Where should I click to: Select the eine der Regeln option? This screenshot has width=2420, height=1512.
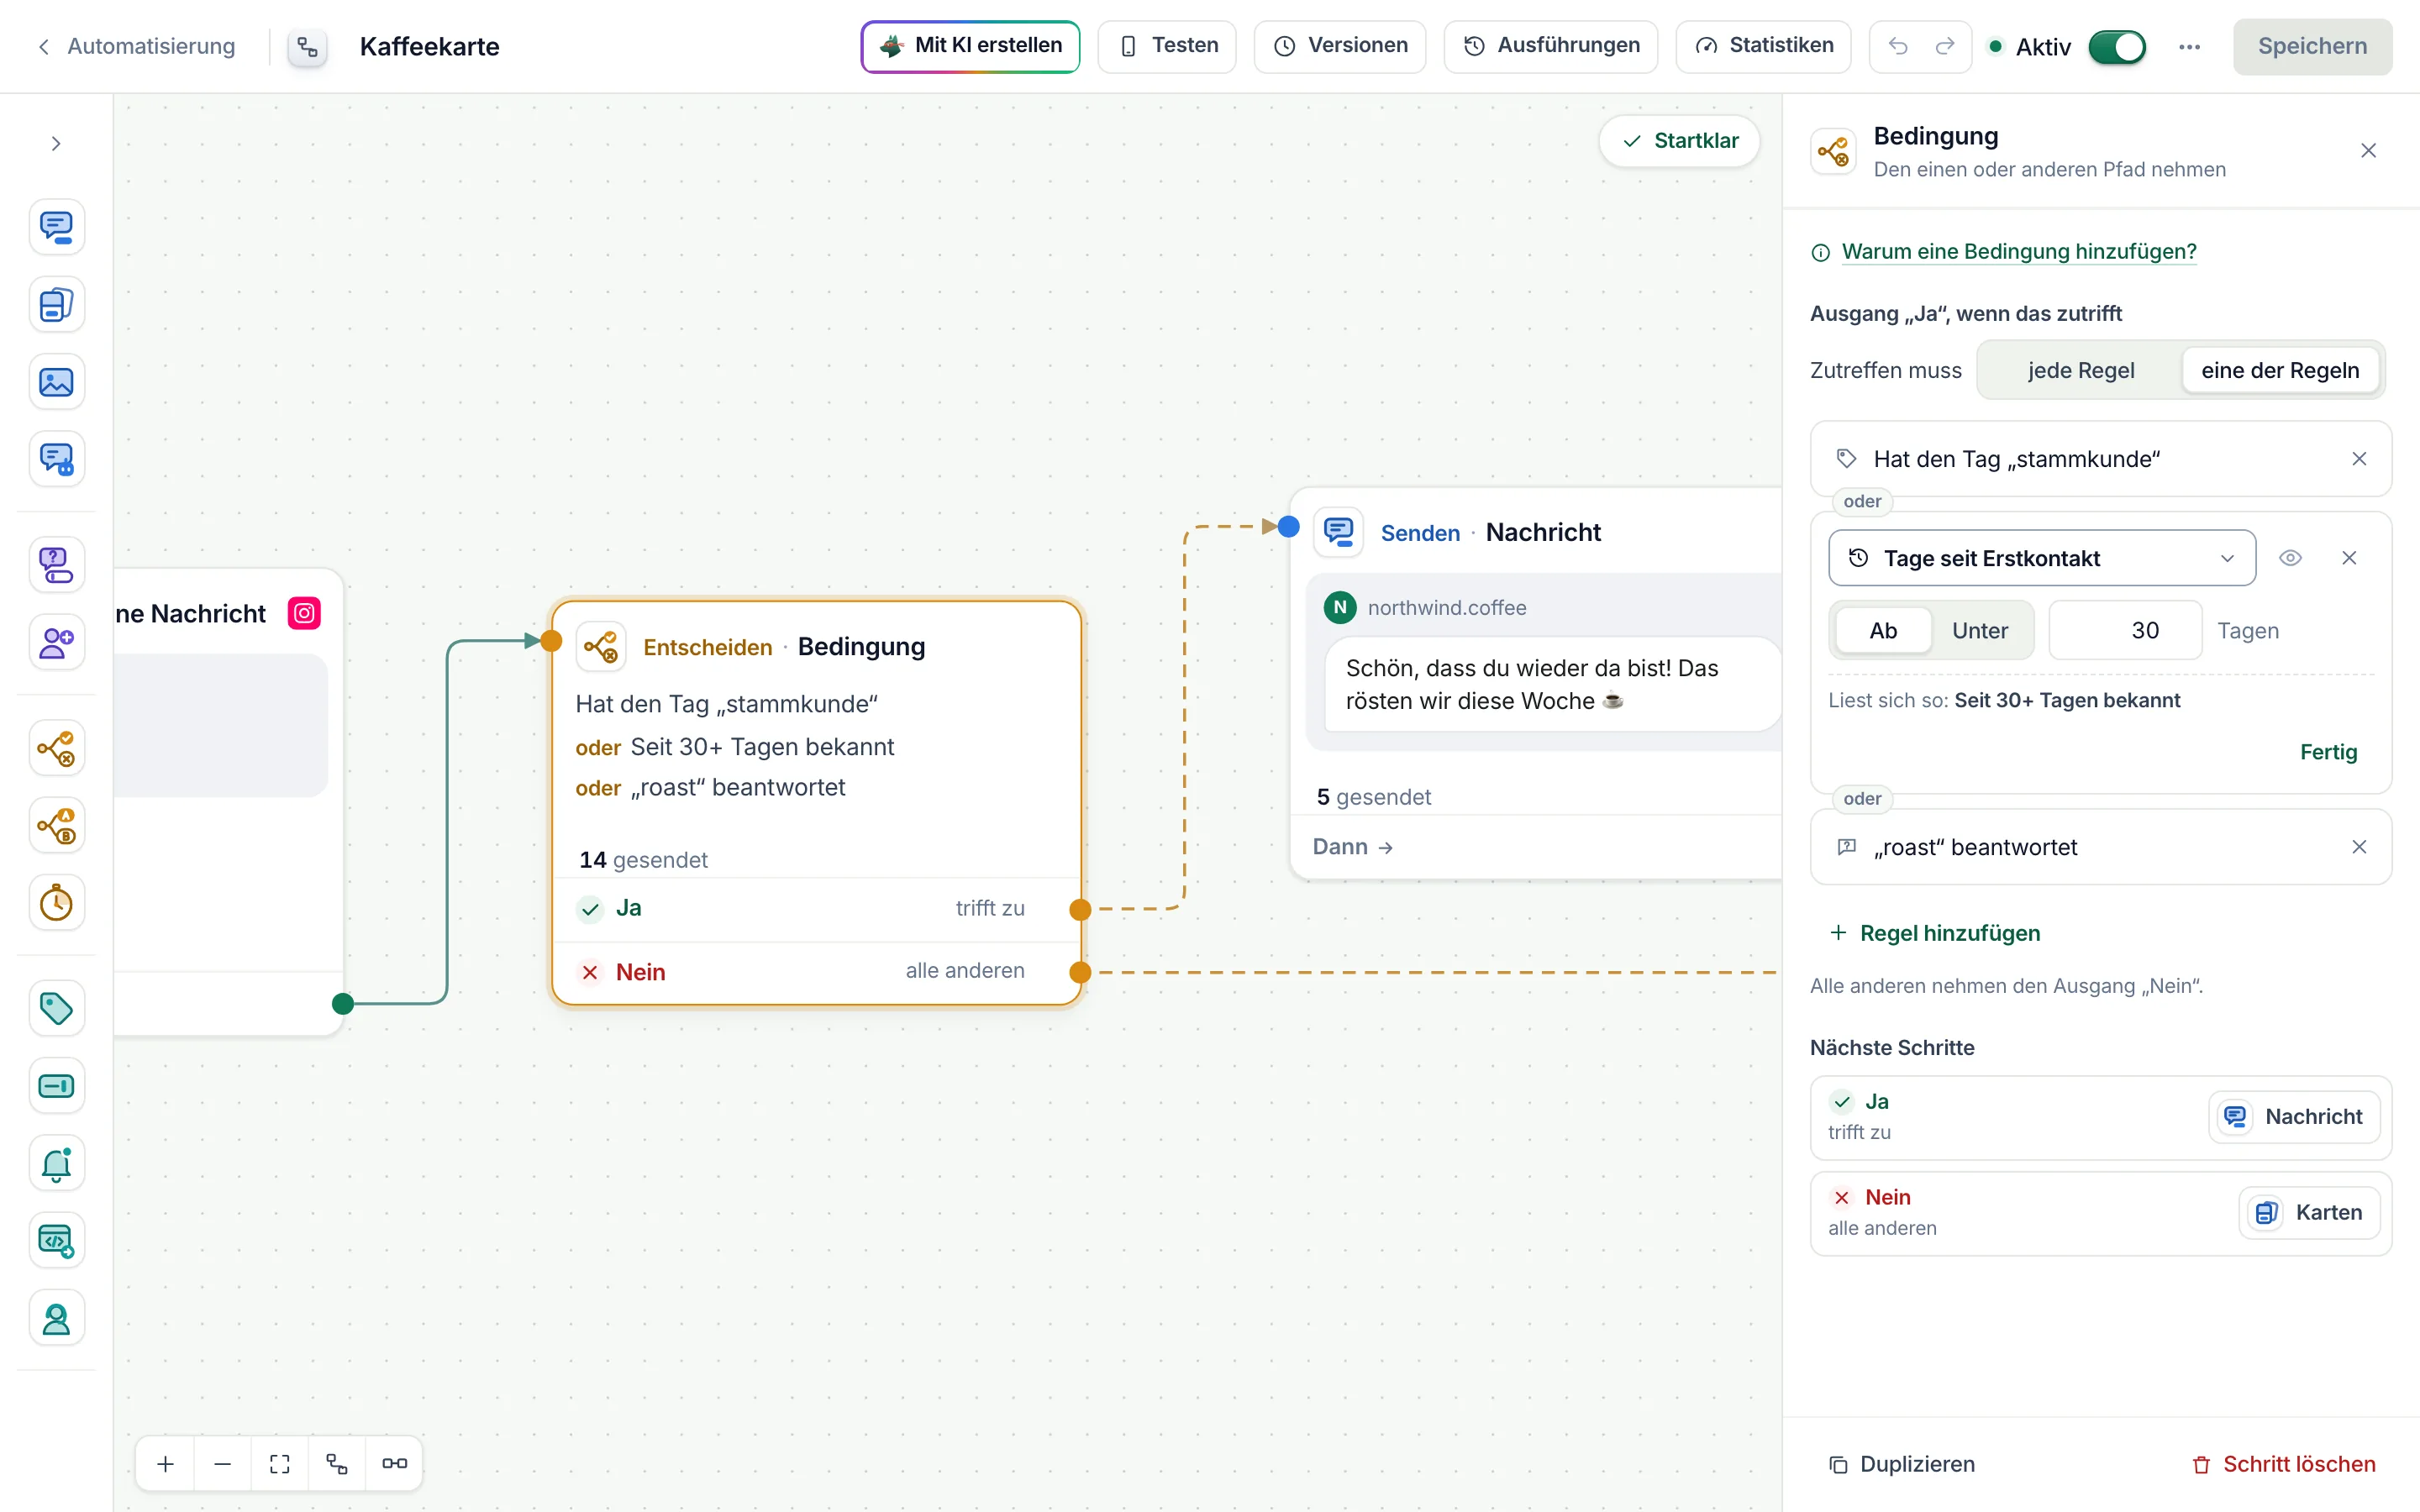pos(2280,371)
